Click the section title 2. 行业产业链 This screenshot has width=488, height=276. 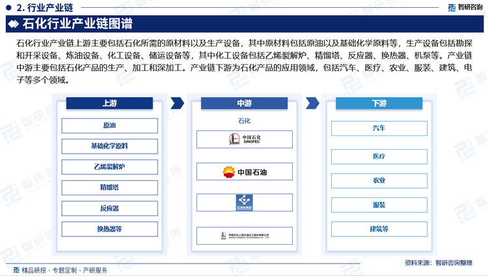point(45,7)
